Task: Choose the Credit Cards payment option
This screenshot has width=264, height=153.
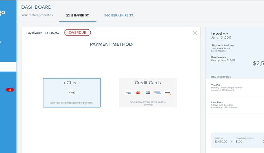Action: (x=148, y=92)
